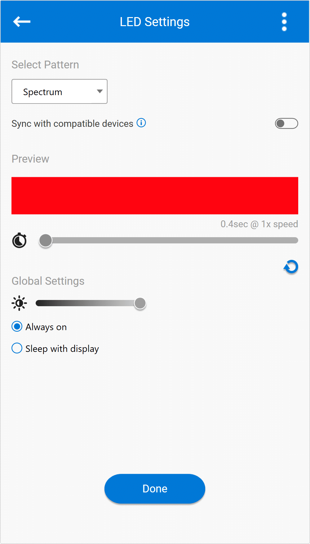Click the LED Settings title
The height and width of the screenshot is (544, 310).
pos(155,22)
